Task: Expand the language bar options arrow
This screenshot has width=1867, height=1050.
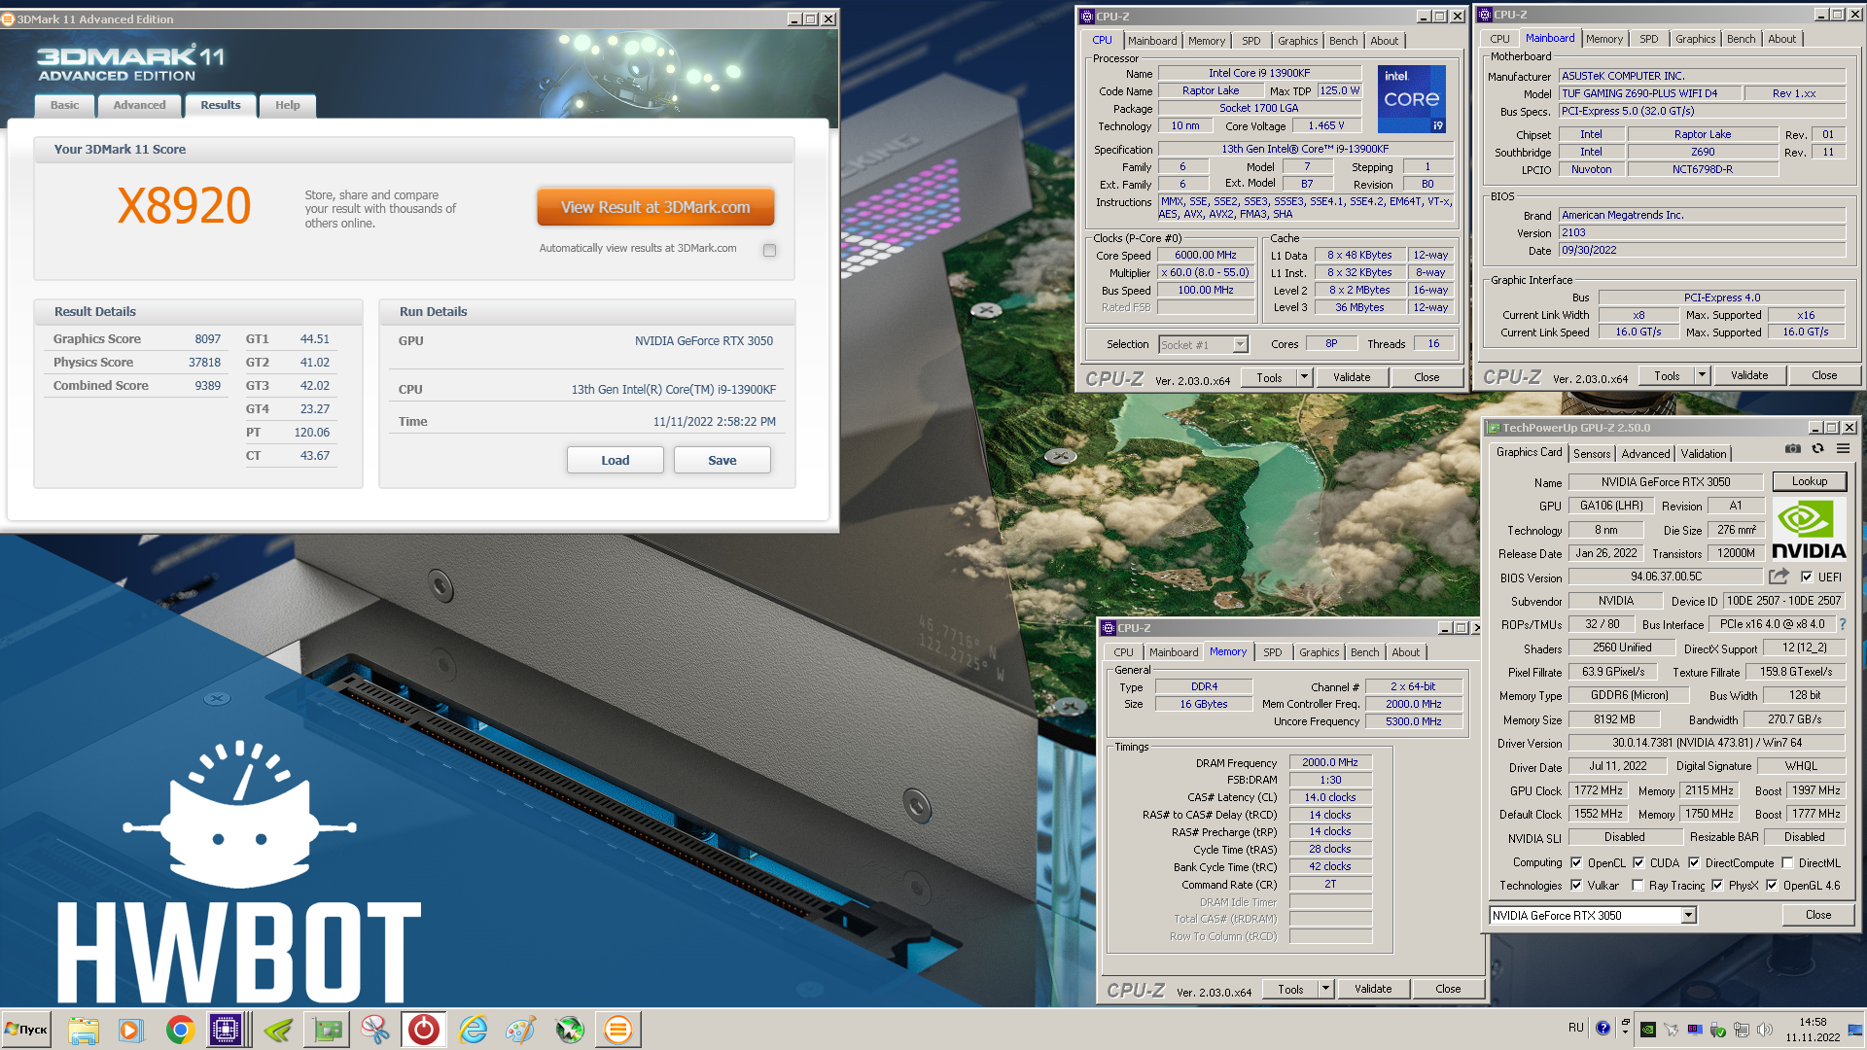Action: click(x=1625, y=1032)
